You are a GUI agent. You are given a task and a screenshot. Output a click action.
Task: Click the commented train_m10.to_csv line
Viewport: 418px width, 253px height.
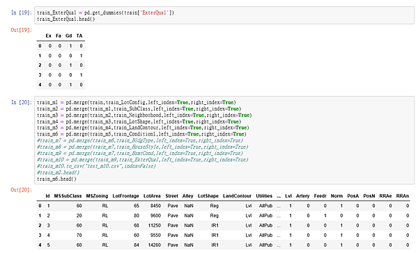tap(96, 166)
